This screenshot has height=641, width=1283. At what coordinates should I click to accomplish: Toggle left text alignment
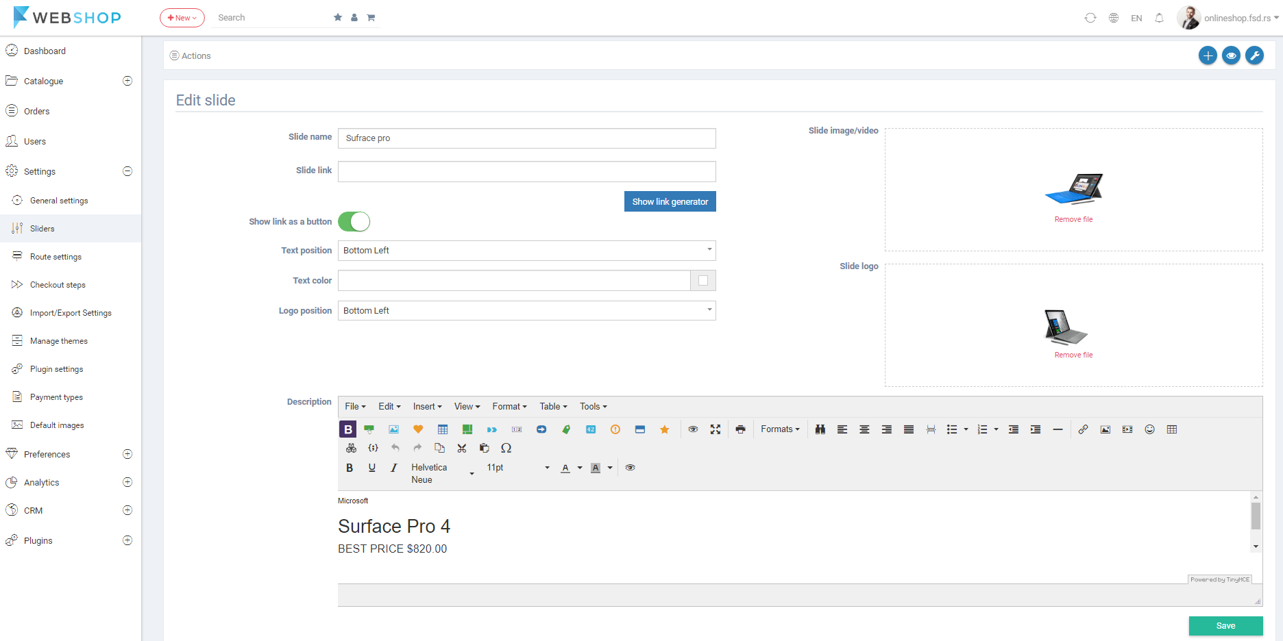[842, 429]
